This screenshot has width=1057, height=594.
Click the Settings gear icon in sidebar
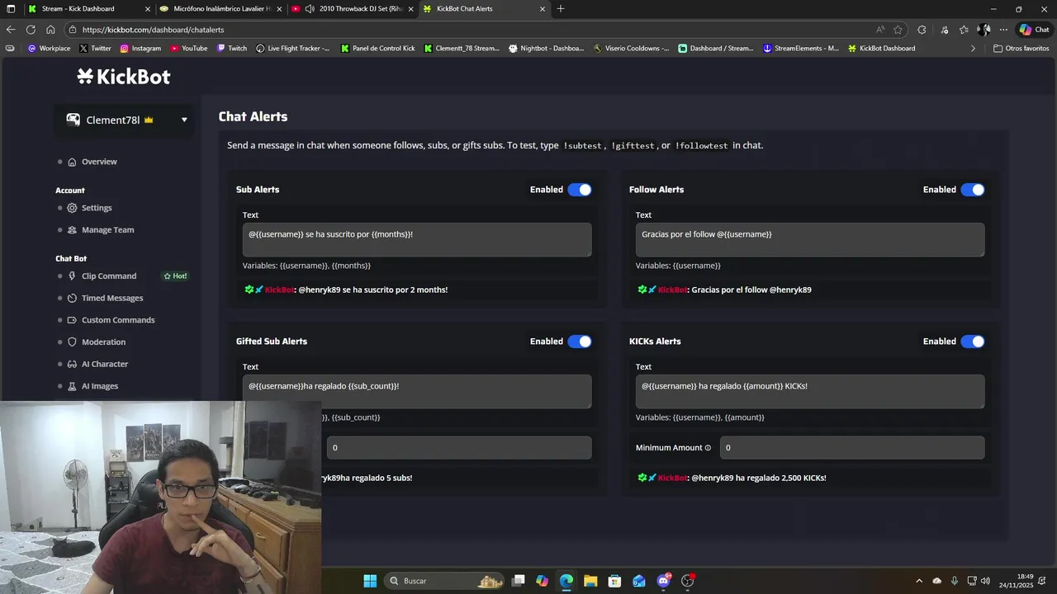(x=72, y=208)
